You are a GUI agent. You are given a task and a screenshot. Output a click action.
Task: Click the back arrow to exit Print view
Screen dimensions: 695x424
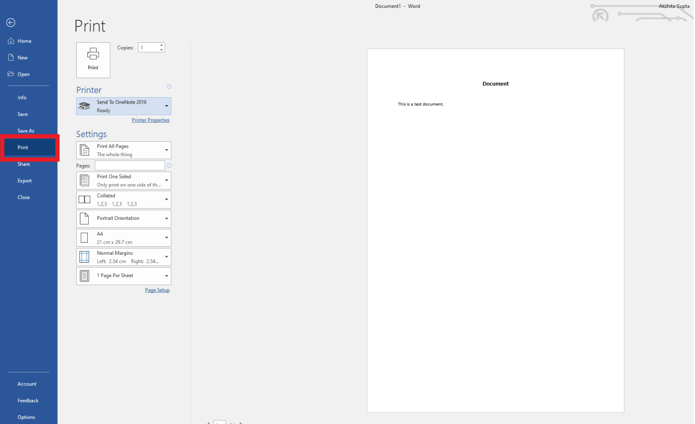(11, 22)
